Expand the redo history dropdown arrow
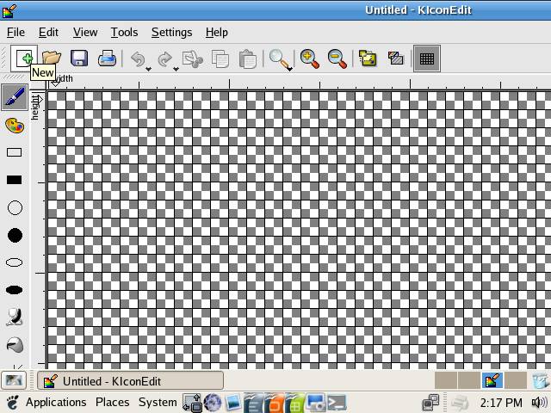The width and height of the screenshot is (551, 413). coord(176,68)
